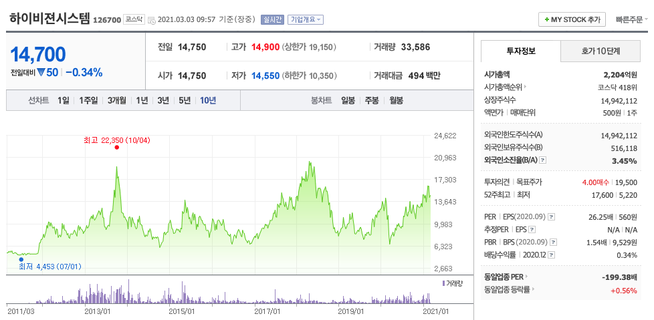Switch to the 투자정보 tab
The image size is (654, 320).
pyautogui.click(x=521, y=51)
